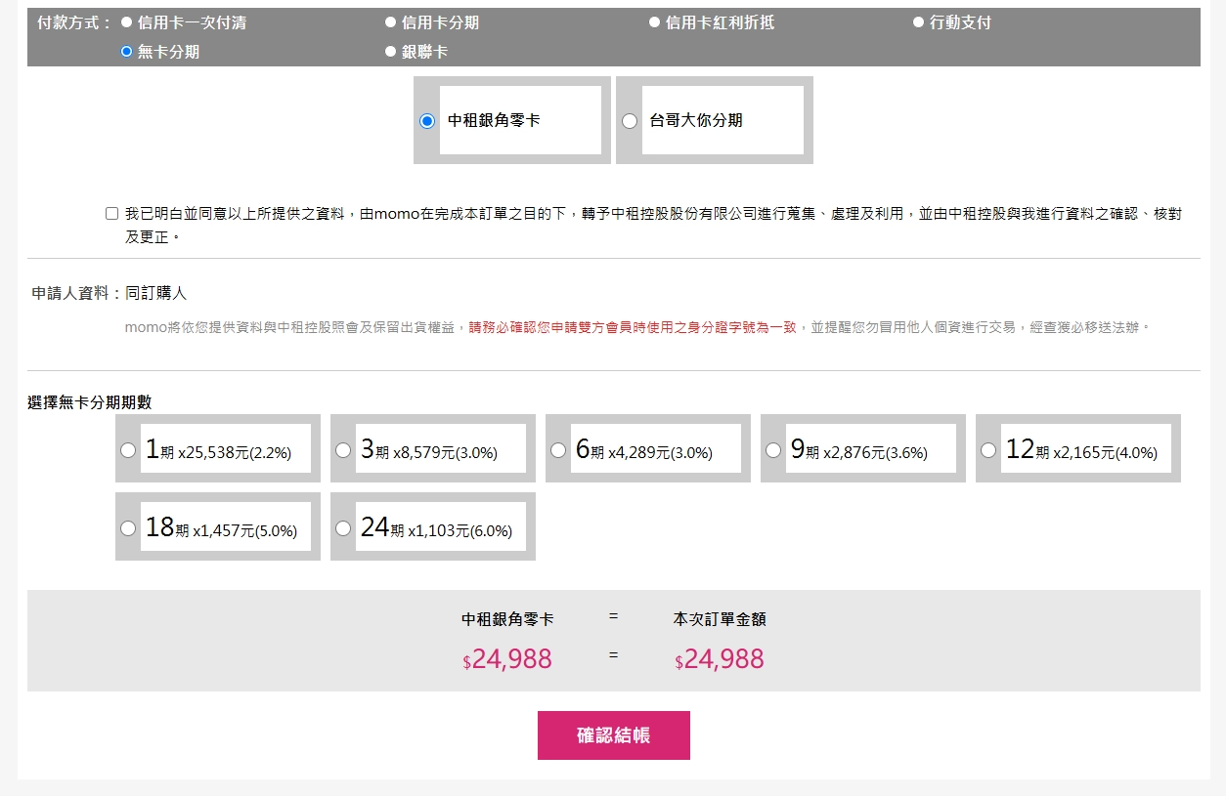Image resolution: width=1226 pixels, height=796 pixels.
Task: Select 行動支付 payment option
Action: [918, 21]
